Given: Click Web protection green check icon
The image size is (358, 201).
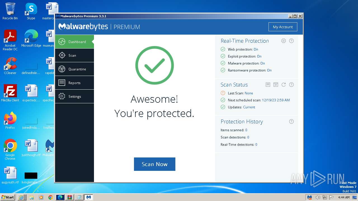Looking at the screenshot, I should click(223, 49).
